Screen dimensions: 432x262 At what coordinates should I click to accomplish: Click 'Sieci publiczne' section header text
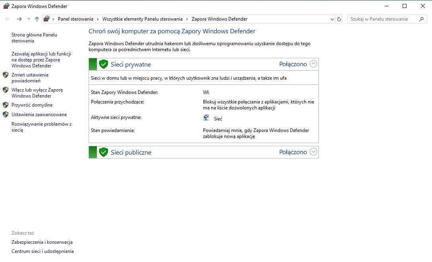(x=131, y=152)
